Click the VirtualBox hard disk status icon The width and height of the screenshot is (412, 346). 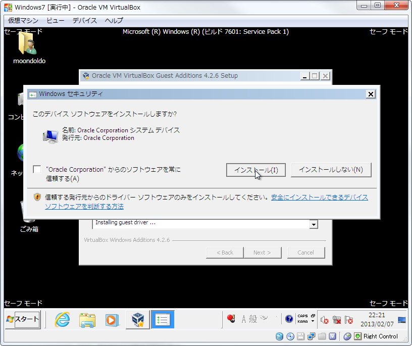280,336
